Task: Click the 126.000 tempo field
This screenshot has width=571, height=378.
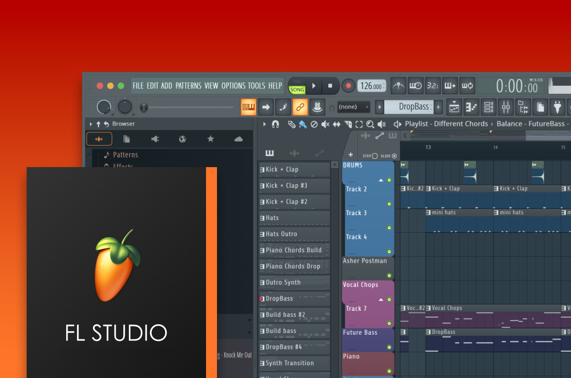Action: click(x=372, y=86)
